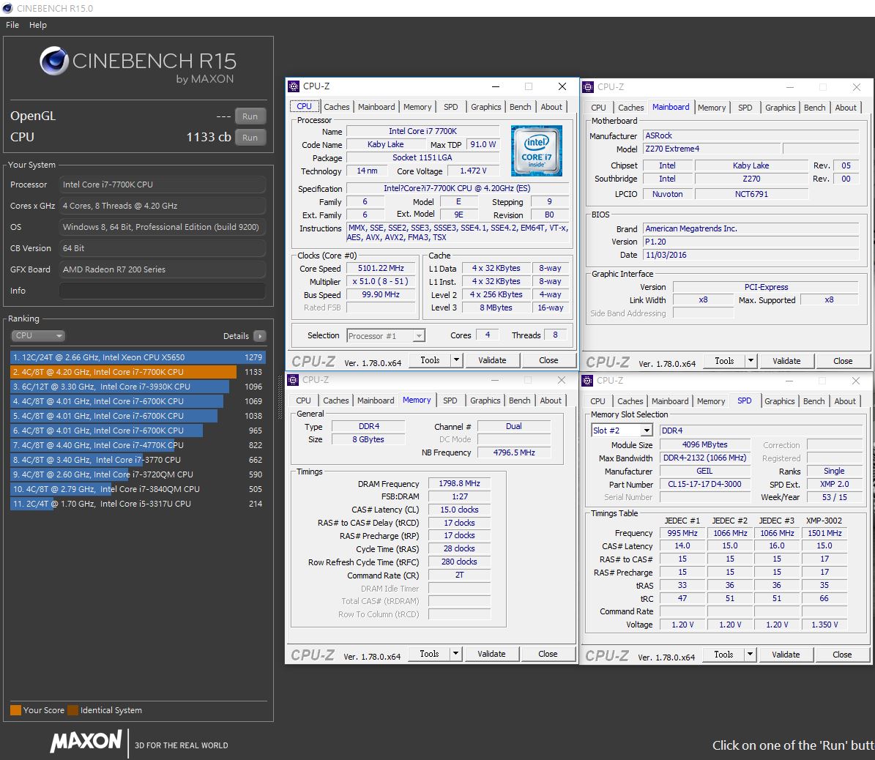Switch to CPU tab in the SPD tab window

coord(597,401)
